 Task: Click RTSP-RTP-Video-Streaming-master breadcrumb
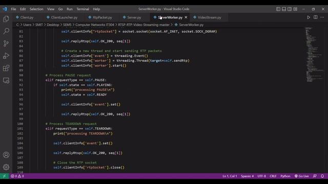pyautogui.click(x=143, y=25)
